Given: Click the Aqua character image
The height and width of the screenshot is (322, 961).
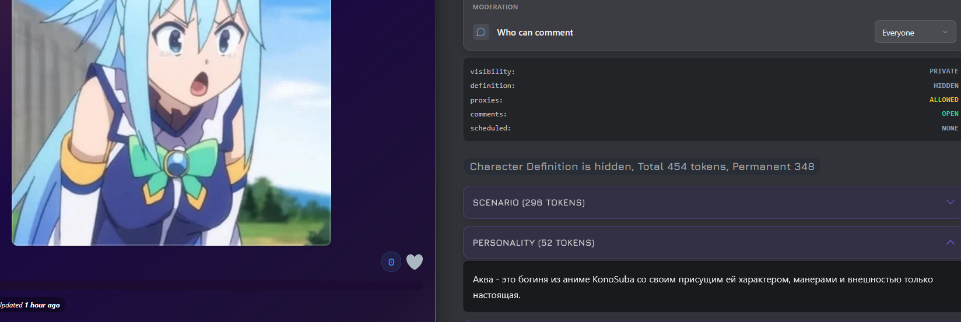Looking at the screenshot, I should [171, 122].
